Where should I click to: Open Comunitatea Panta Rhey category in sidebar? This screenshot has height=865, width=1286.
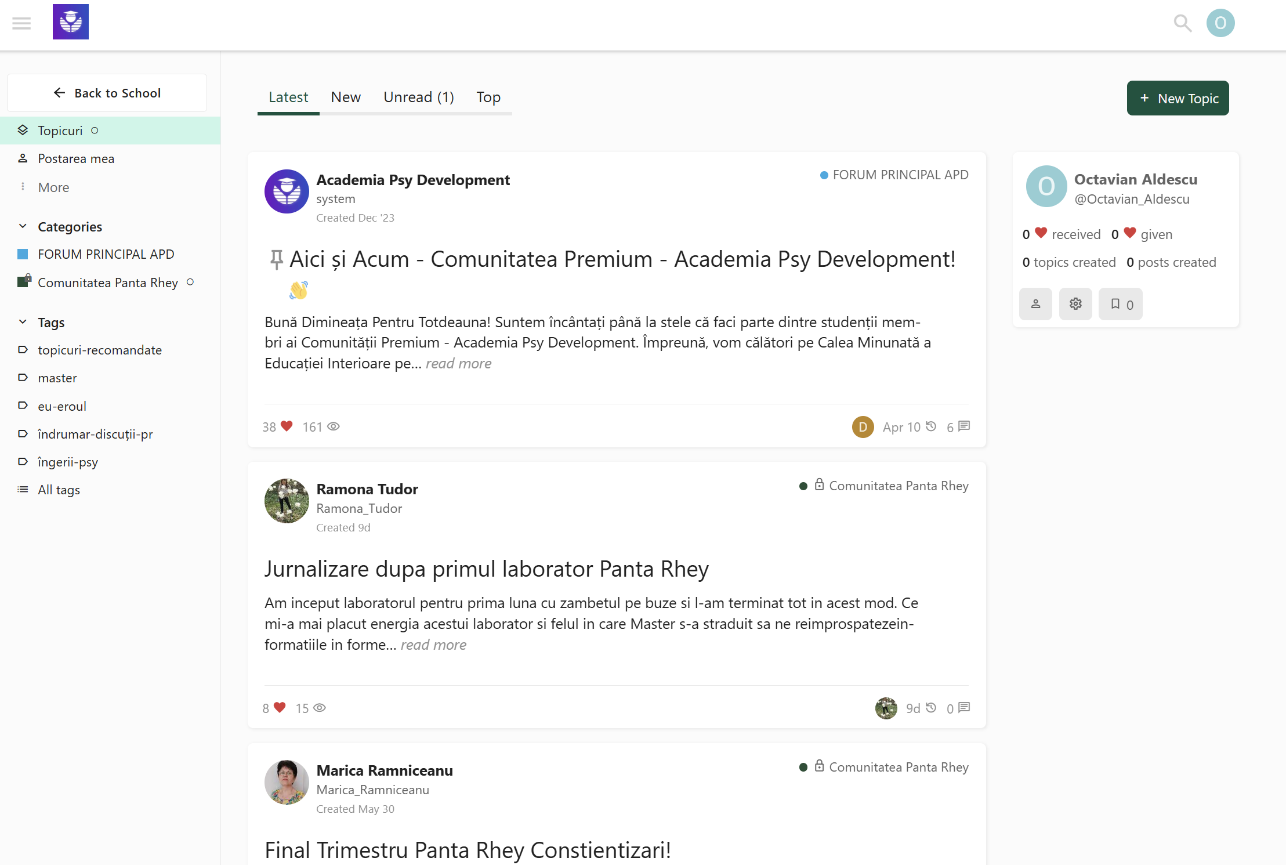tap(108, 283)
